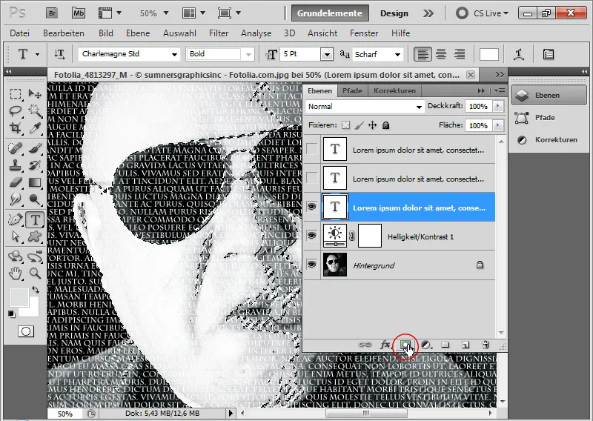Open the Ebene menu
This screenshot has width=593, height=421.
138,33
